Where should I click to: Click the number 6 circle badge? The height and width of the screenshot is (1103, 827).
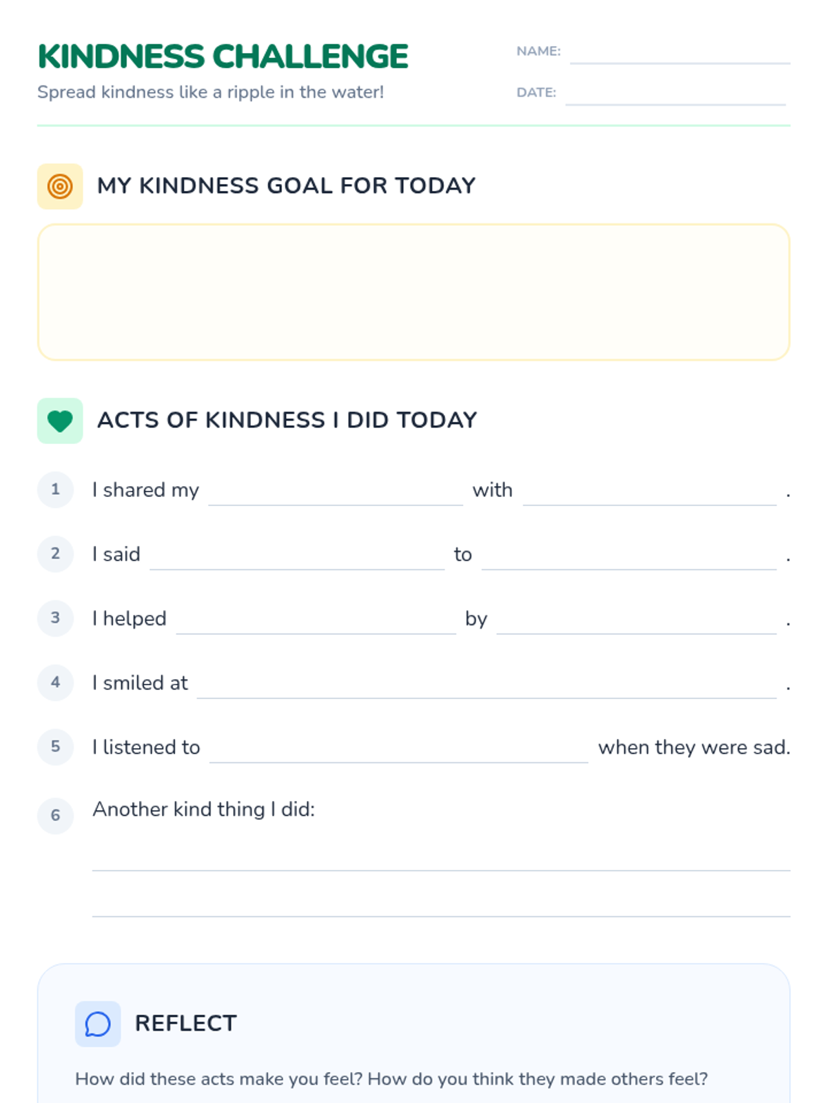[x=55, y=816]
